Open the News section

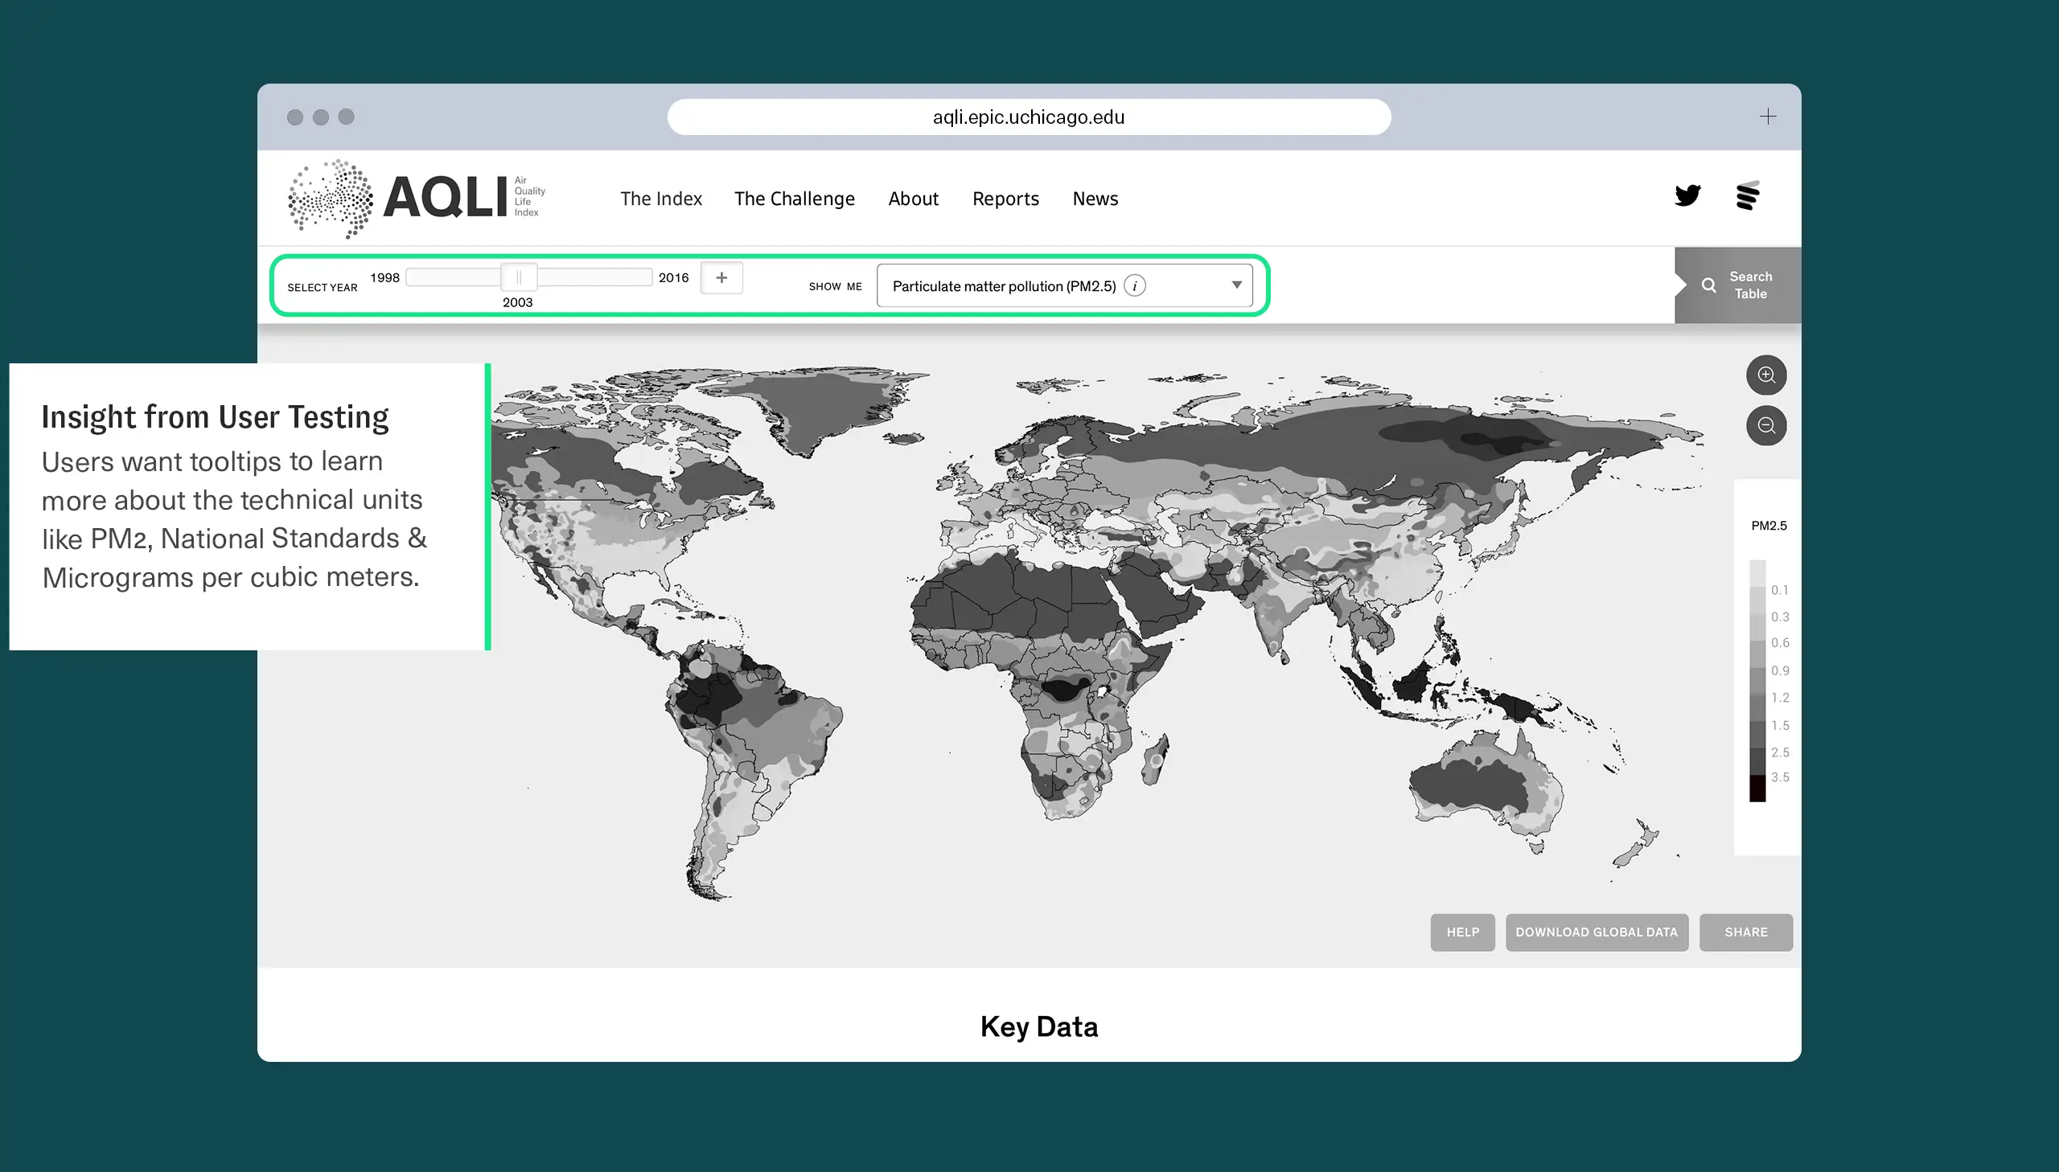tap(1095, 199)
